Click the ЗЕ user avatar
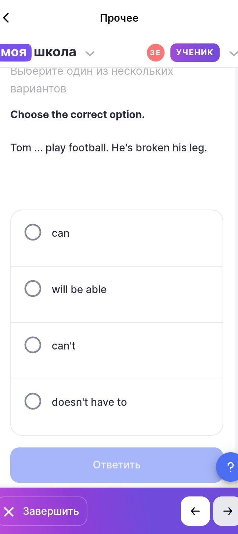The width and height of the screenshot is (238, 534). tap(156, 53)
